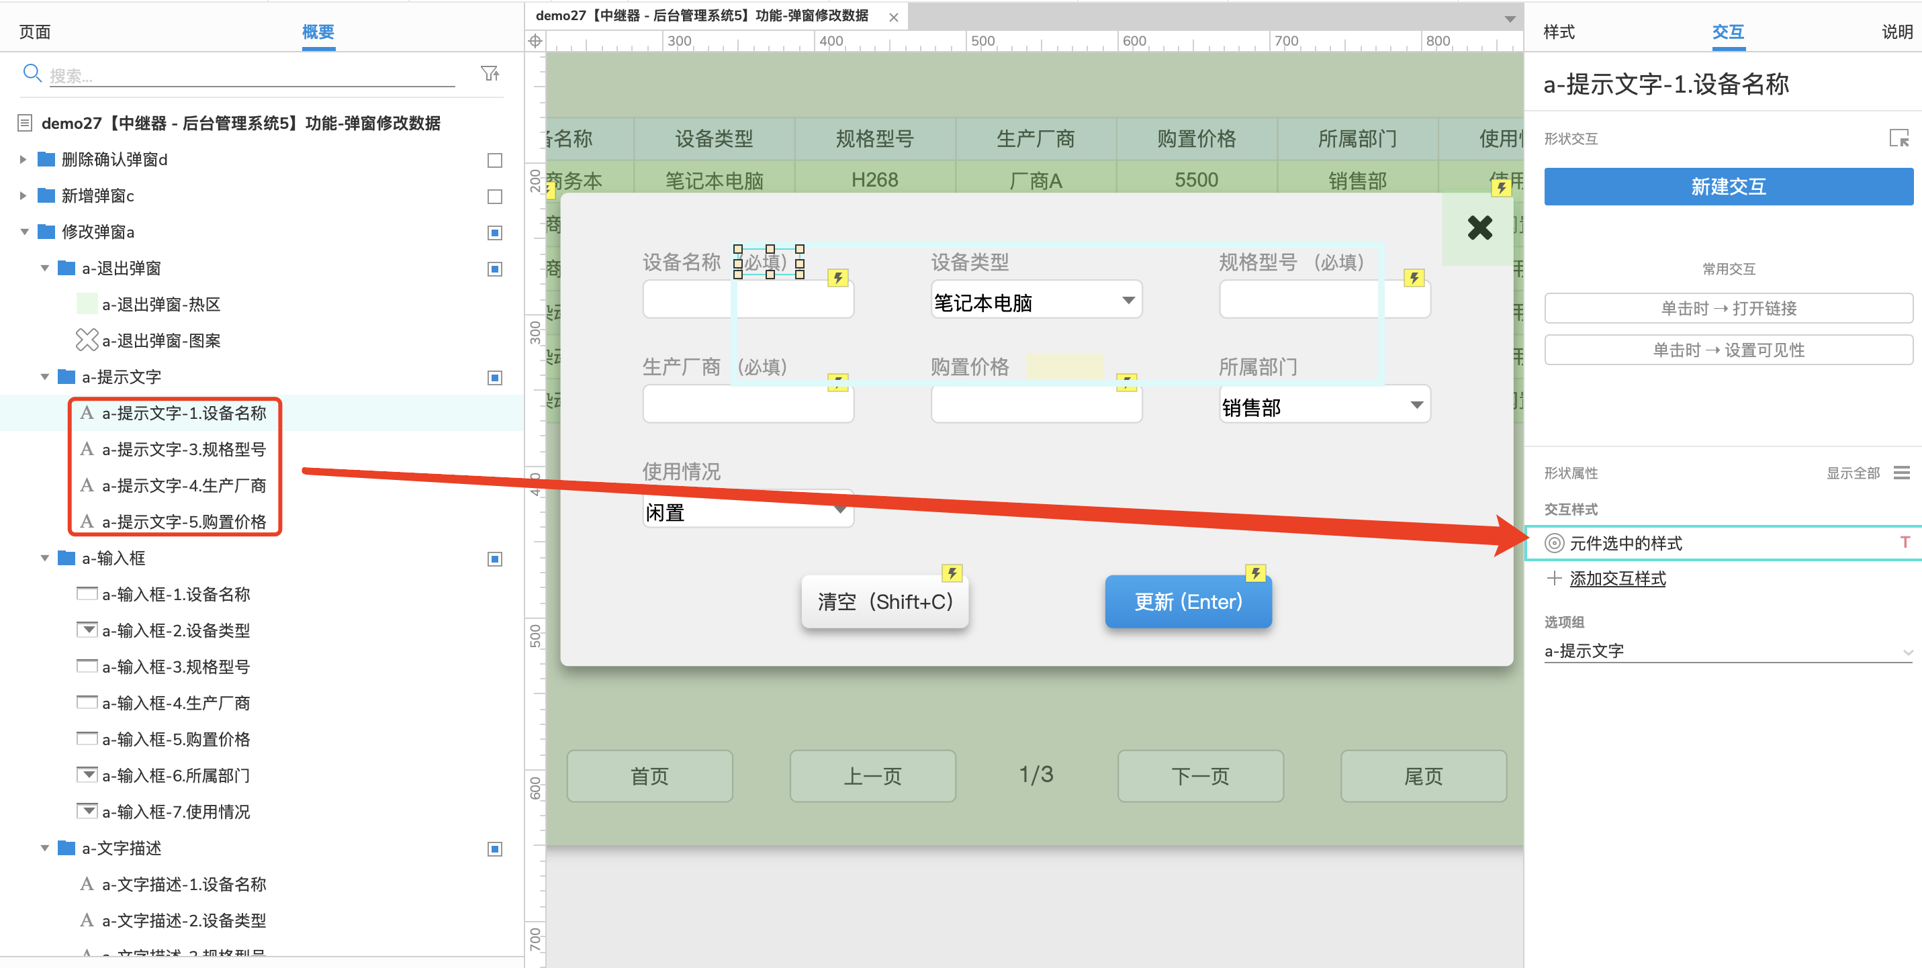Click the 下一页 pagination button

[x=1200, y=775]
